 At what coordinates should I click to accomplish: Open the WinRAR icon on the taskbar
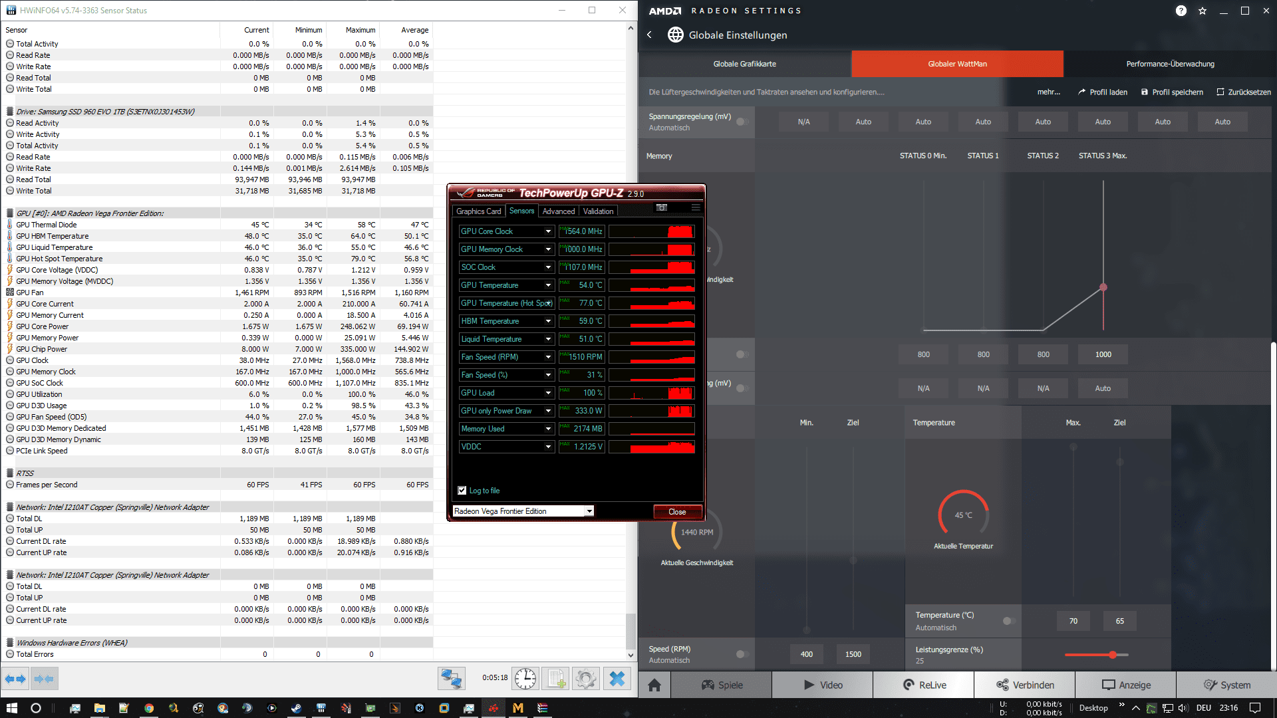click(x=543, y=708)
